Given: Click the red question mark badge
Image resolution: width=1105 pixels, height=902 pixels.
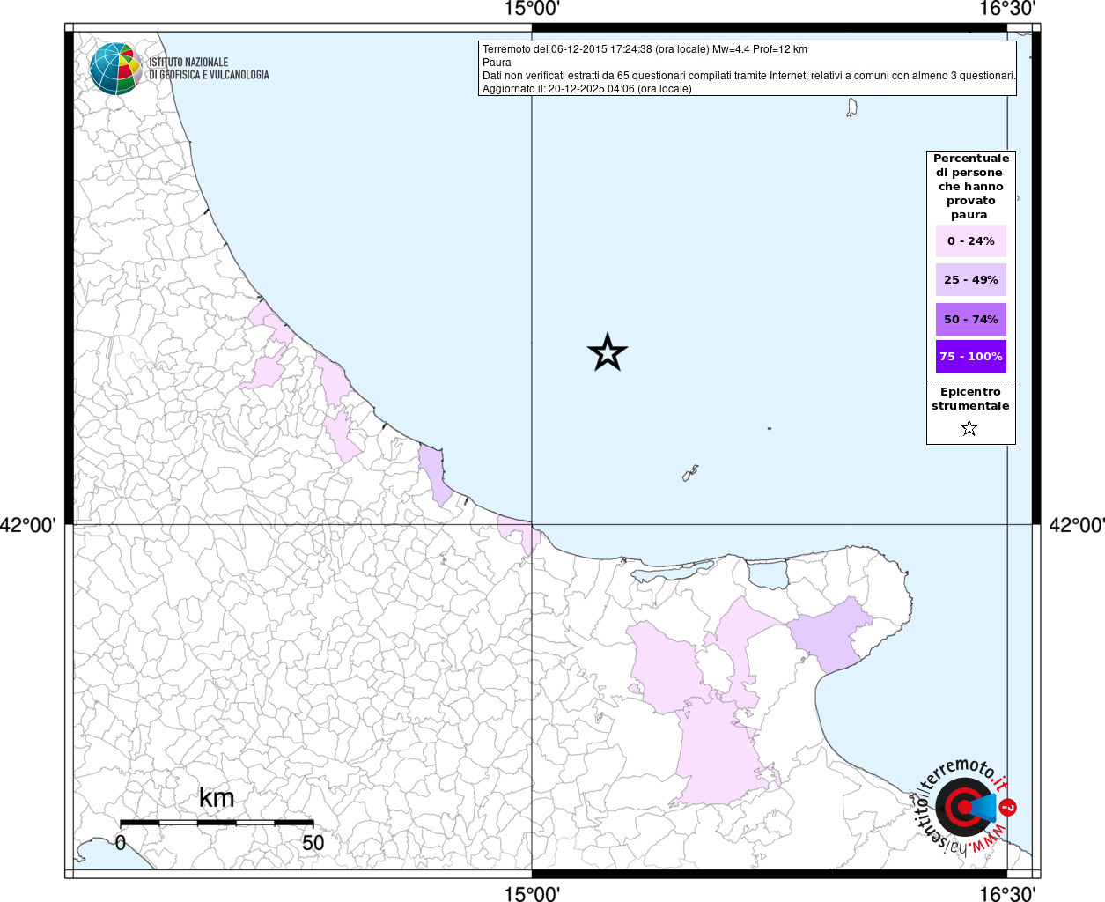Looking at the screenshot, I should tap(1009, 808).
